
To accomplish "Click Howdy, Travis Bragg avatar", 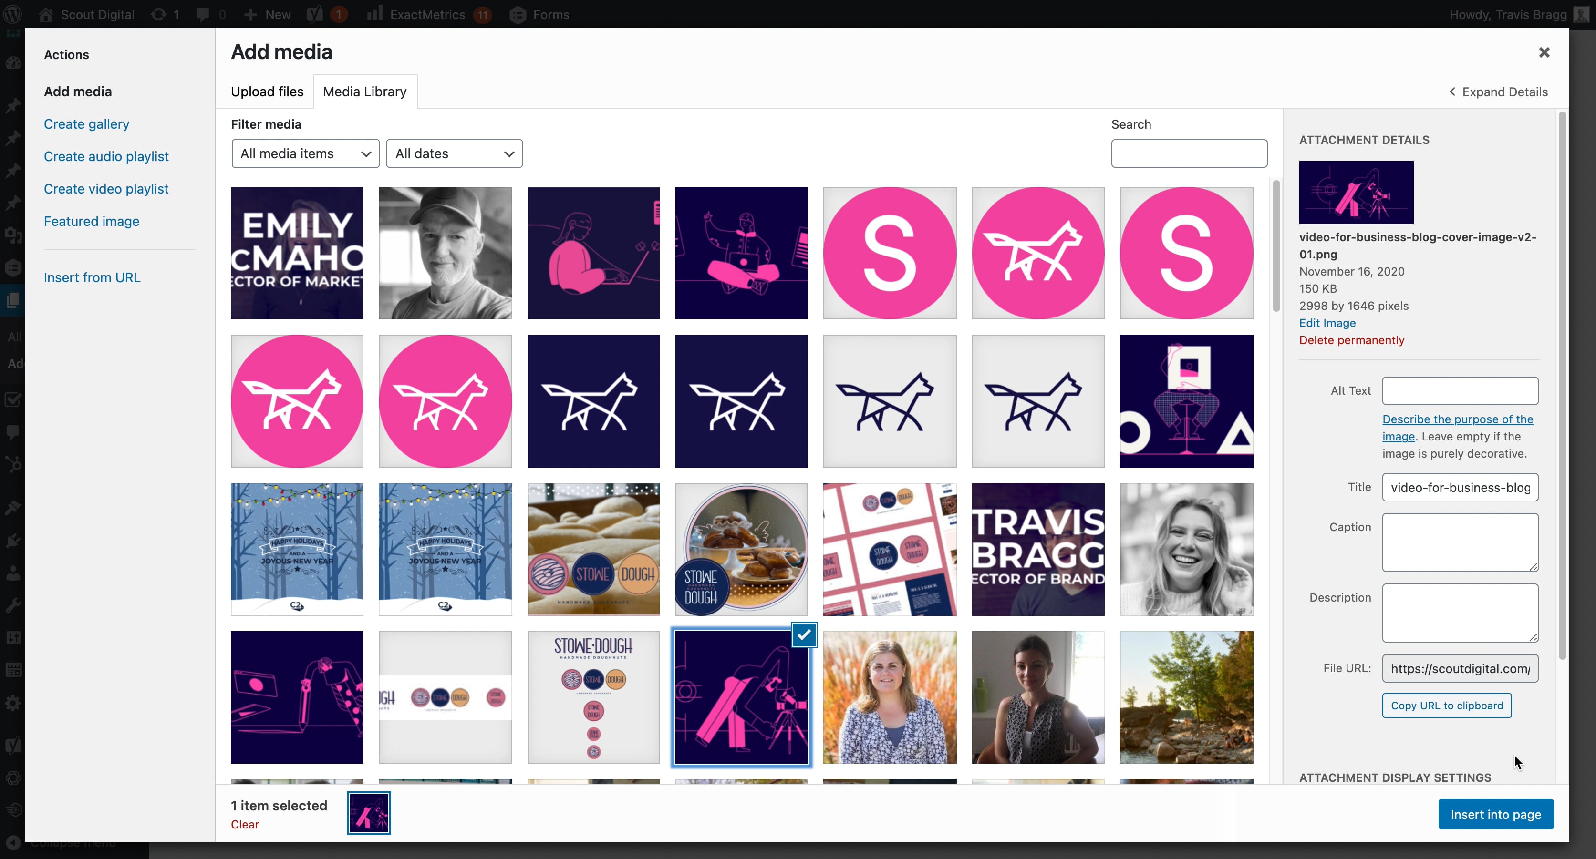I will coord(1581,14).
